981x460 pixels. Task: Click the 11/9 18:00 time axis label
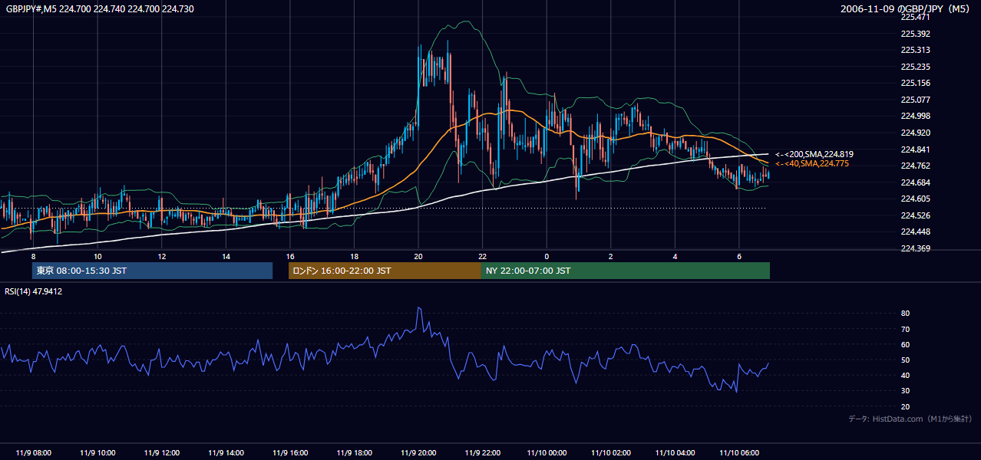tap(355, 452)
